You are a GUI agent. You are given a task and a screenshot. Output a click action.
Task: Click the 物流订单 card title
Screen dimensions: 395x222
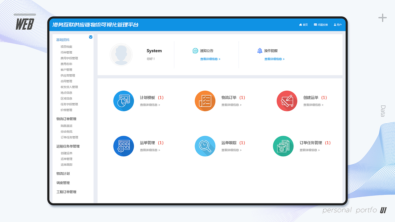coord(229,98)
